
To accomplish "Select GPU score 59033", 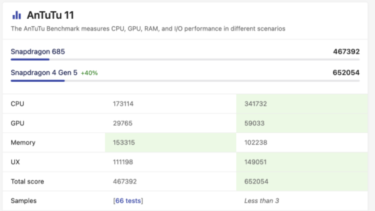I will [x=254, y=123].
